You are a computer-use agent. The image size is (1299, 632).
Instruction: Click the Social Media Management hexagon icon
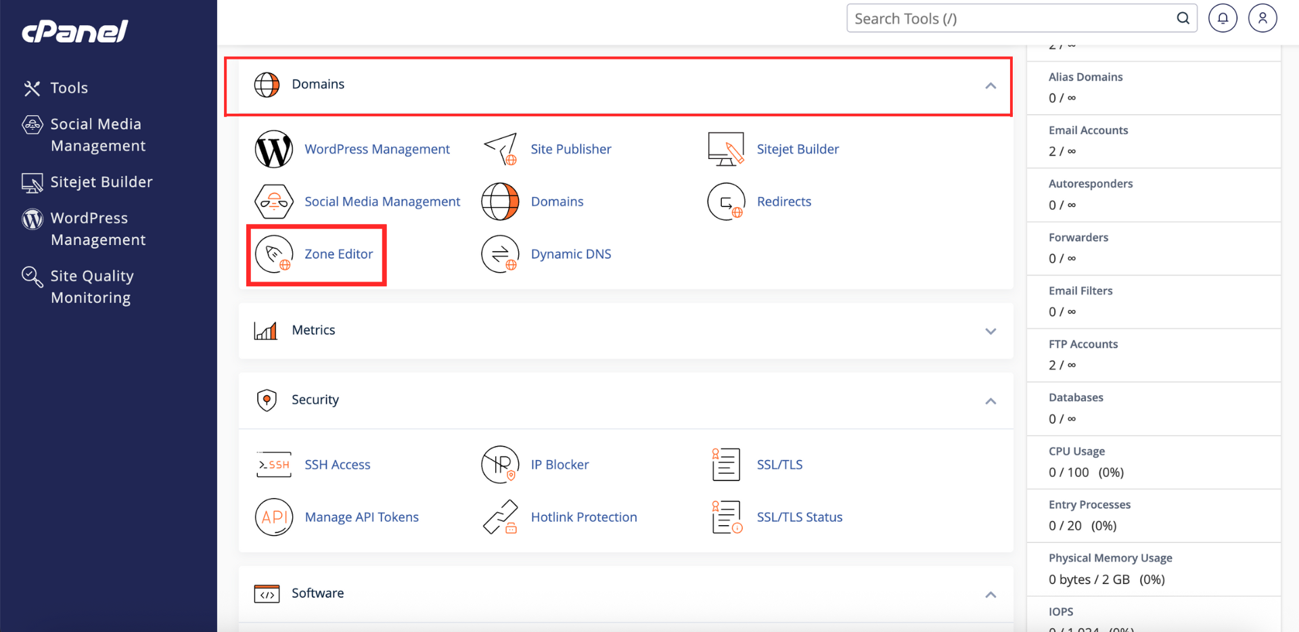(x=273, y=202)
